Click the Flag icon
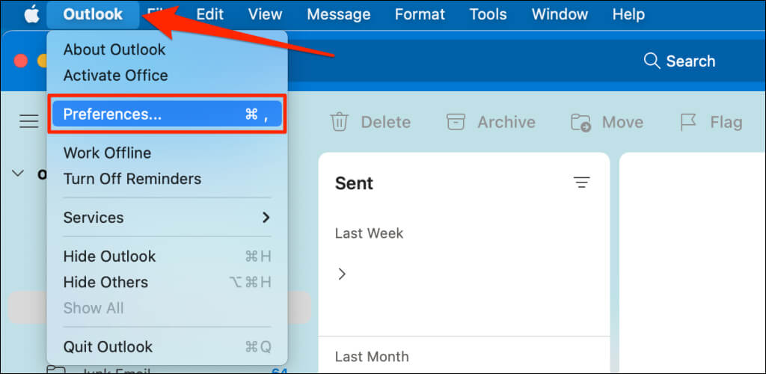This screenshot has height=374, width=766. [x=688, y=122]
